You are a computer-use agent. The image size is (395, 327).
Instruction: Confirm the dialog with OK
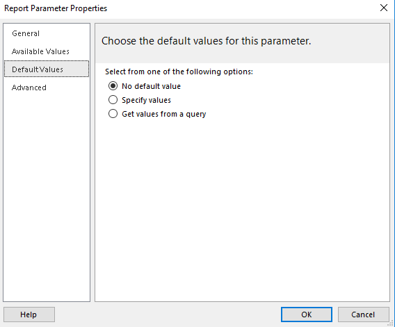[307, 315]
